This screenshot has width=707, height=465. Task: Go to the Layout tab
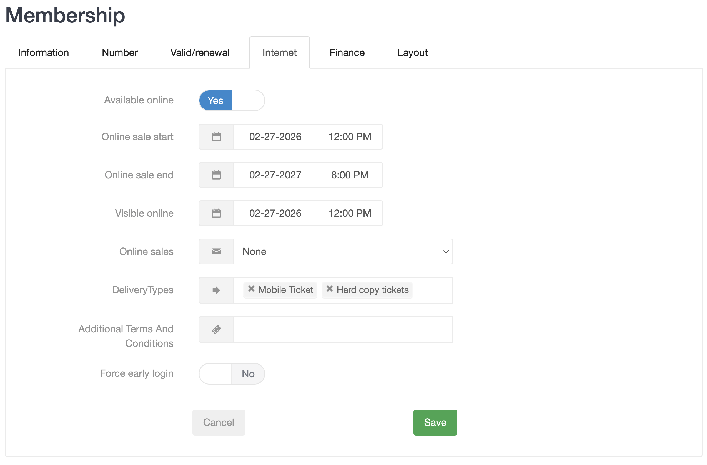(412, 53)
